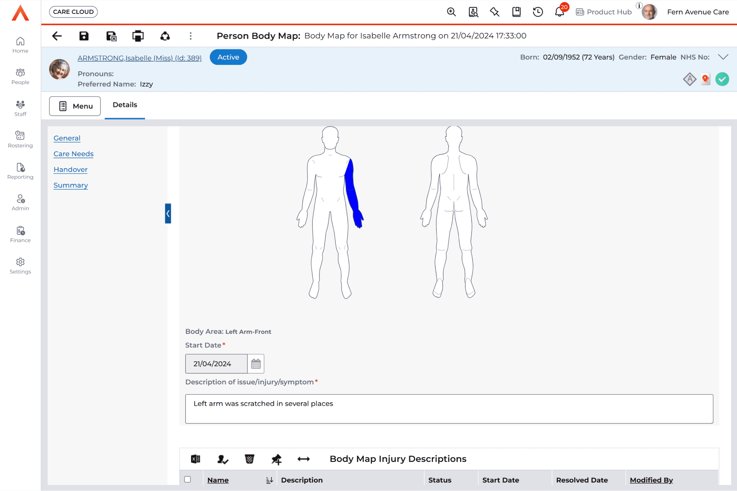Open the Rostering section in the sidebar
This screenshot has height=491, width=737.
click(20, 139)
